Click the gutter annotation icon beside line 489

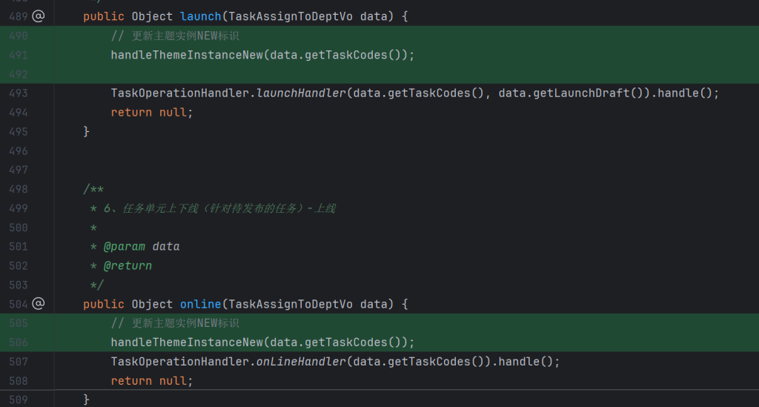[39, 16]
